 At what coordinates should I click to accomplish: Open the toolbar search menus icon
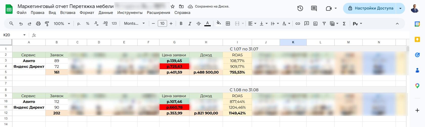(11, 23)
